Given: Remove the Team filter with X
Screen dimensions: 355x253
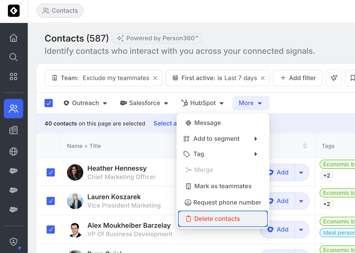Looking at the screenshot, I should pos(155,78).
